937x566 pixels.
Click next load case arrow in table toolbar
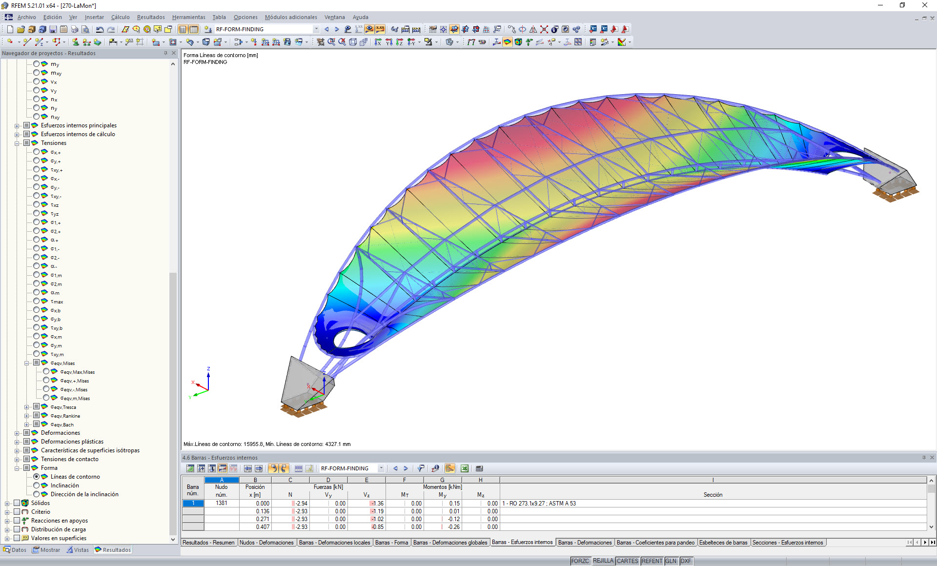pyautogui.click(x=406, y=468)
